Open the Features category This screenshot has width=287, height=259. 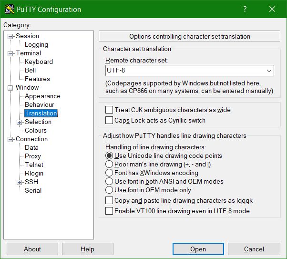(x=37, y=79)
